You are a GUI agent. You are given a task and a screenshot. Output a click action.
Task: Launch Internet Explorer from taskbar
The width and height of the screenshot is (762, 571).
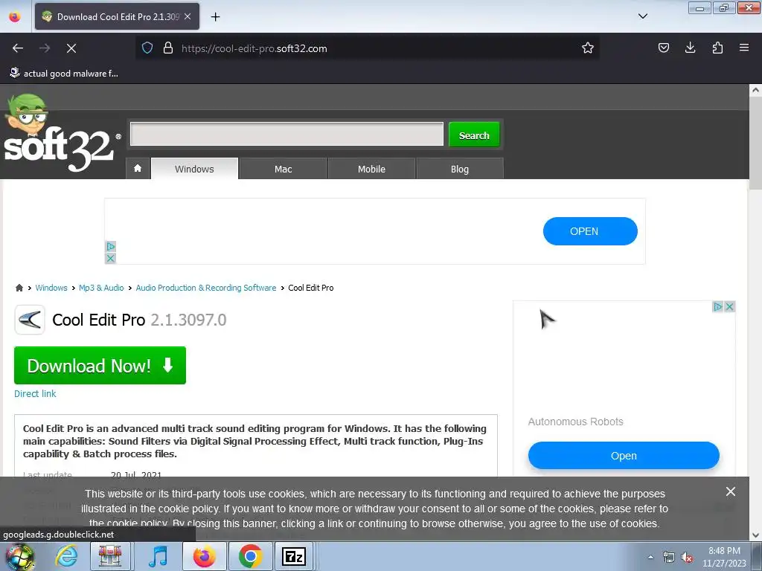tap(65, 556)
